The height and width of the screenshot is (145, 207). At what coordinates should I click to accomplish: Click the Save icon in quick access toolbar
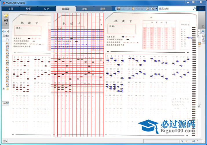pyautogui.click(x=119, y=9)
